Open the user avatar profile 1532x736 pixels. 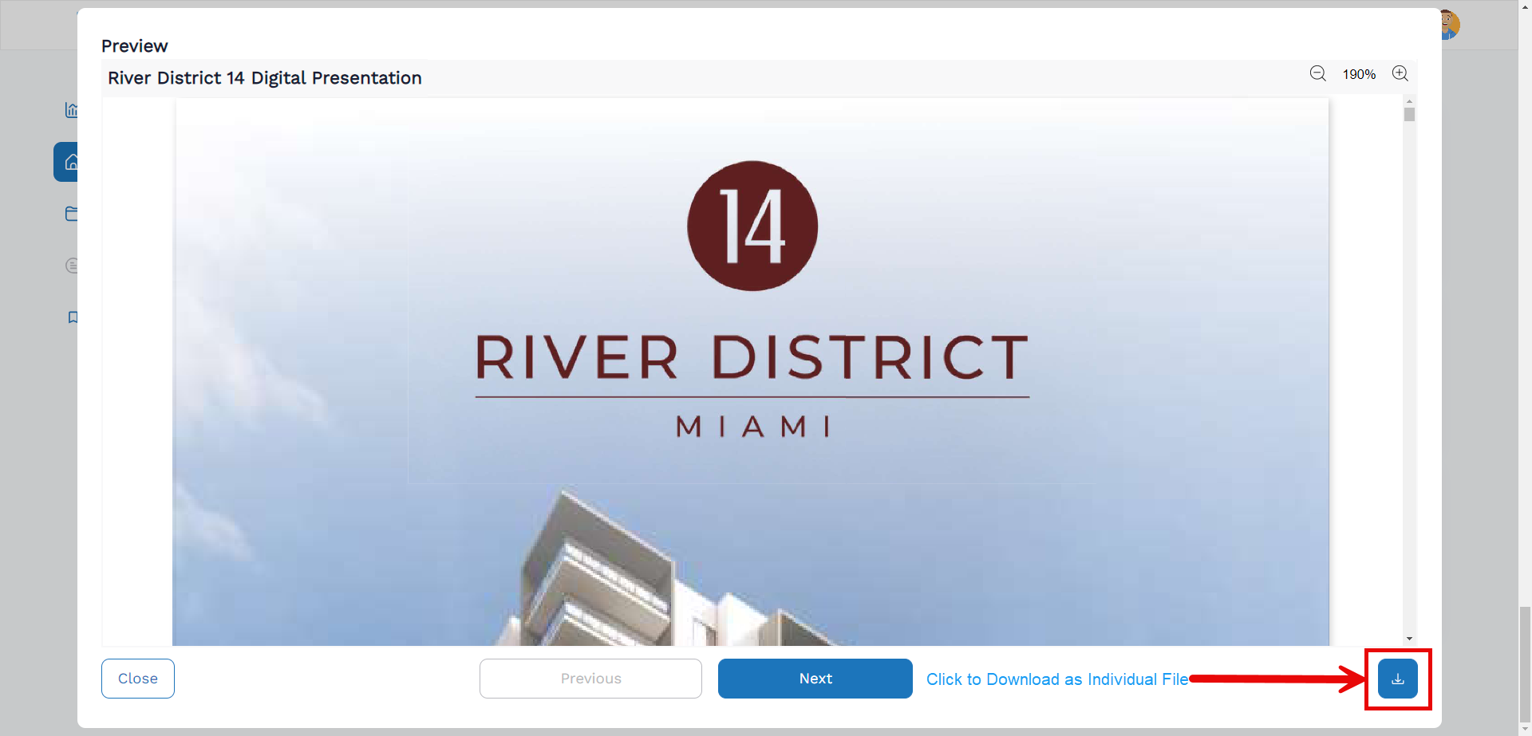coord(1451,25)
